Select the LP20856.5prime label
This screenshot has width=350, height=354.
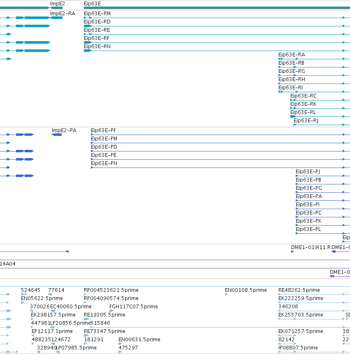click(70, 323)
